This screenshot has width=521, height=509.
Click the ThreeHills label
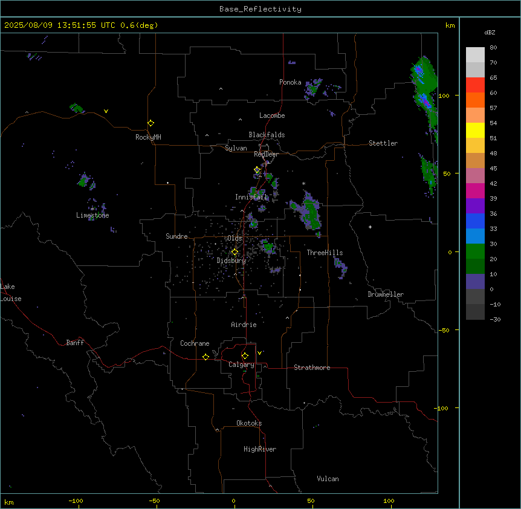click(325, 253)
